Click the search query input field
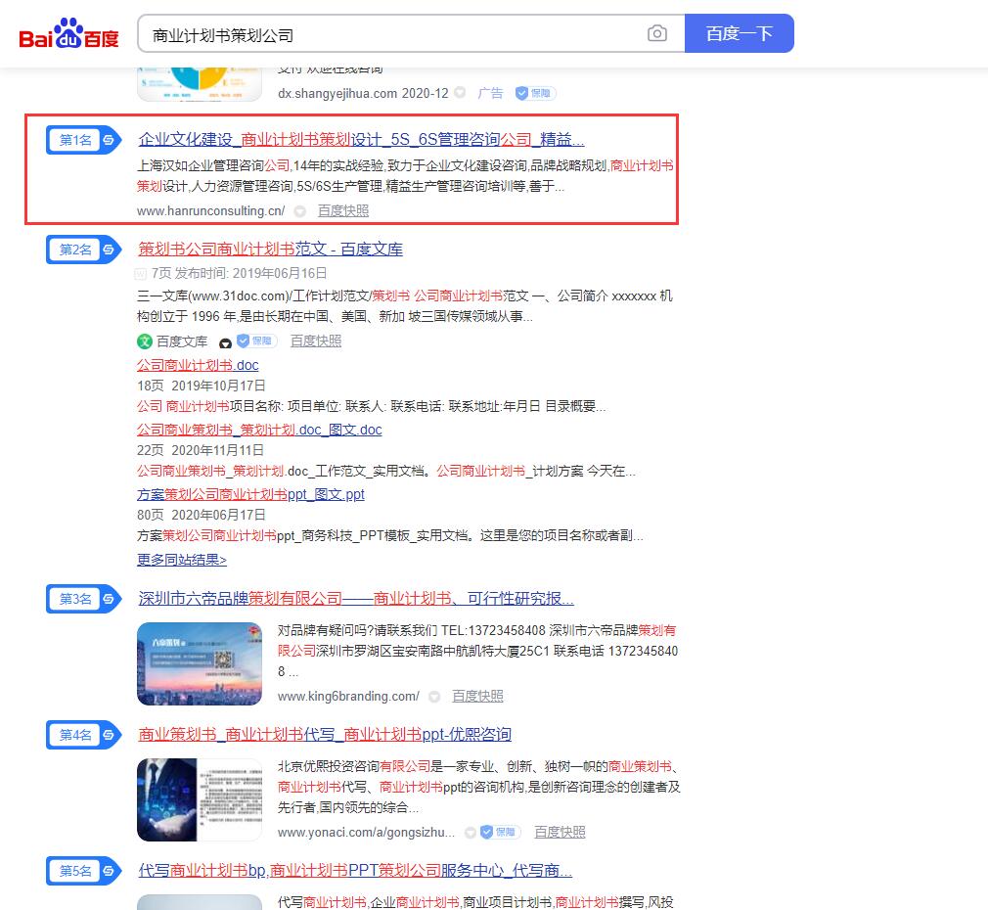Screen dimensions: 988x910 [x=391, y=34]
